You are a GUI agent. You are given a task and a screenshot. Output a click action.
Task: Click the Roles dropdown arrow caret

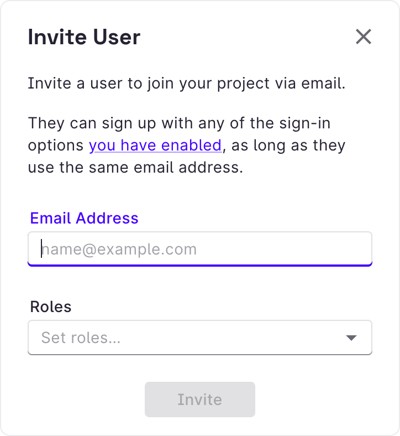click(351, 338)
